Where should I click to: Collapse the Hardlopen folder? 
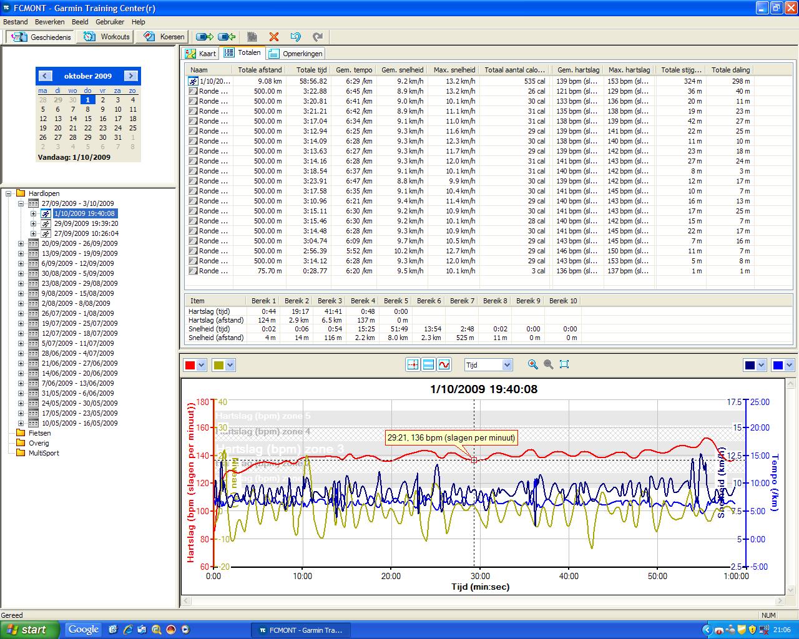[9, 193]
